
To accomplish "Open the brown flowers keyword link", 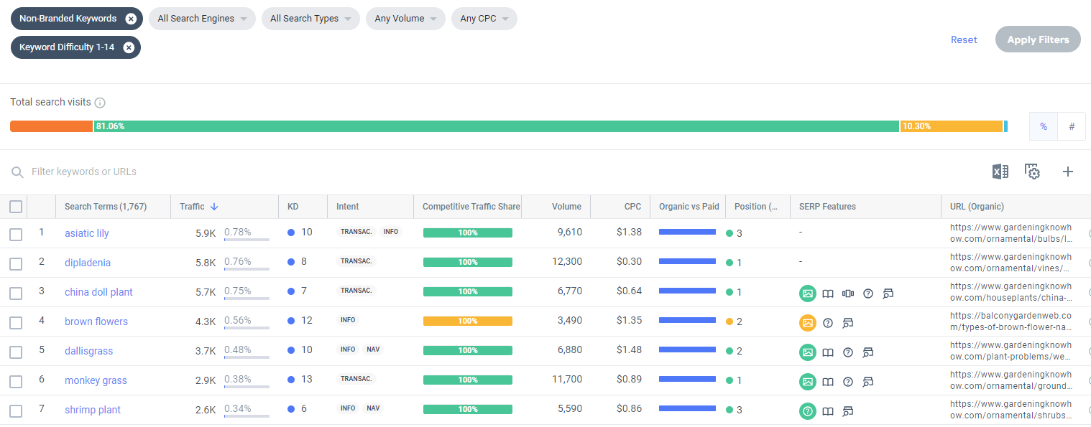I will (96, 322).
